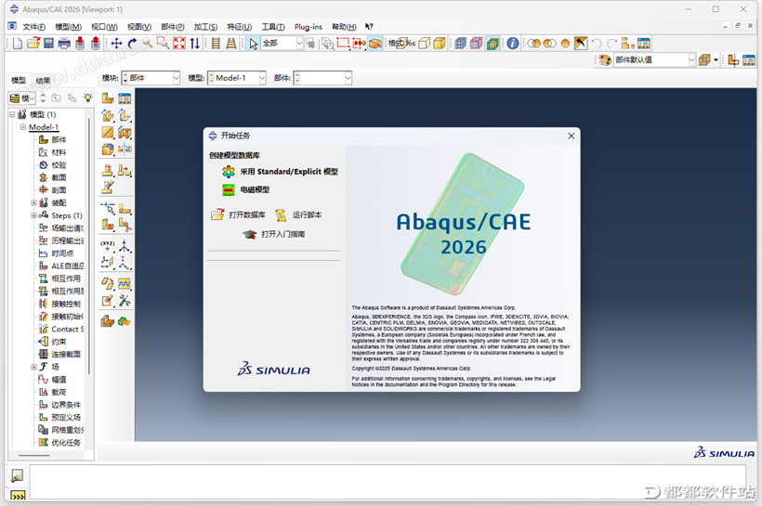This screenshot has height=506, width=762.
Task: Open the selection filter dropdown 全部
Action: click(282, 44)
